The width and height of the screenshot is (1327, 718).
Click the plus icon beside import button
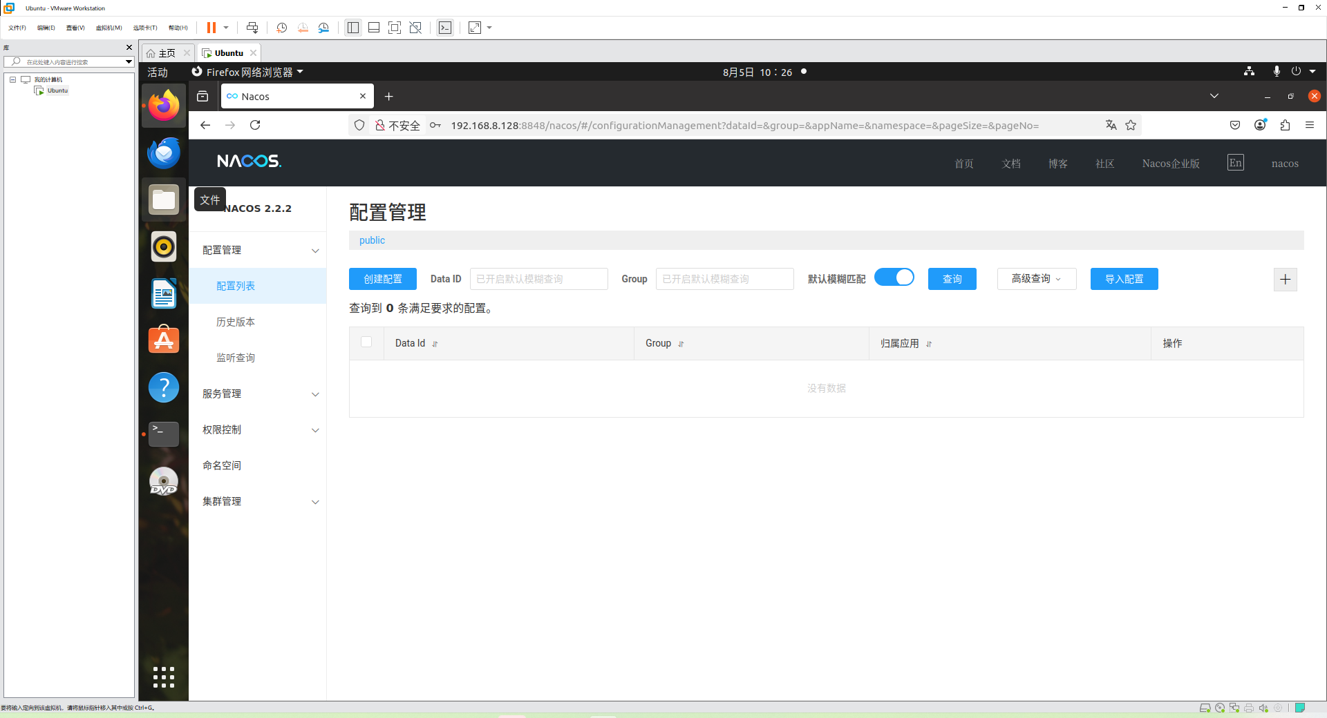click(1286, 280)
